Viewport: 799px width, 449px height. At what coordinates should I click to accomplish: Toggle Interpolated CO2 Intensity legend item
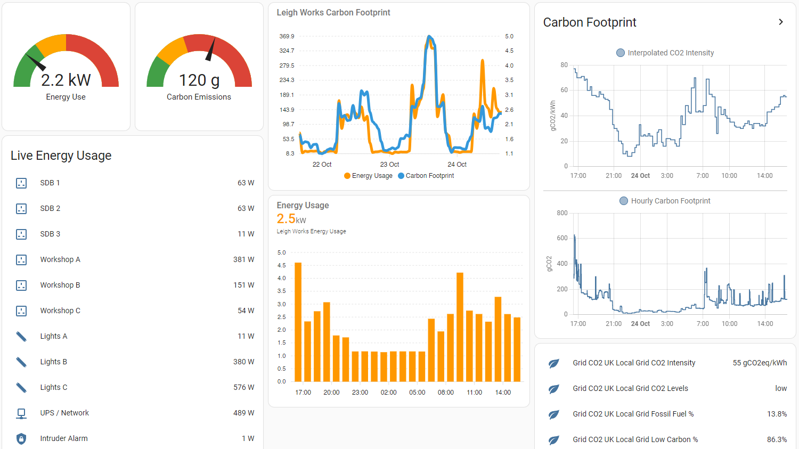click(x=665, y=53)
